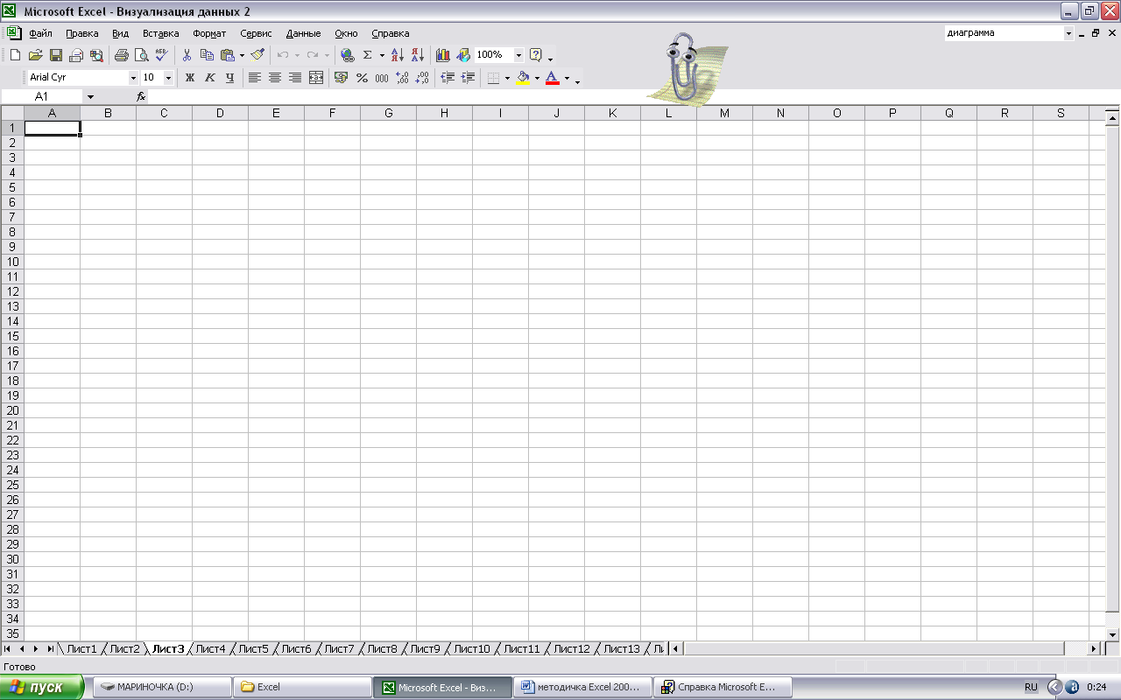Click the Microsoft Excel Help question icon
Viewport: 1121px width, 700px height.
click(536, 55)
